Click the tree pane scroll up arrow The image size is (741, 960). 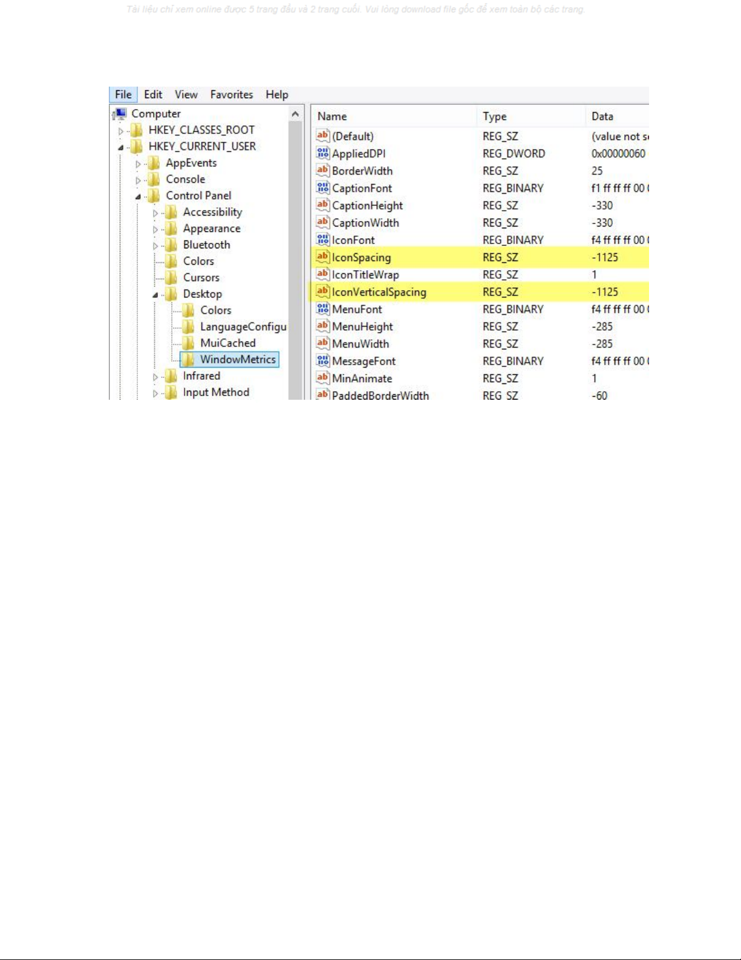[x=295, y=114]
